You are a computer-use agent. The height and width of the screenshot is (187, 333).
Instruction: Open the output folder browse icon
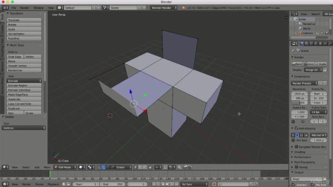coord(325,179)
